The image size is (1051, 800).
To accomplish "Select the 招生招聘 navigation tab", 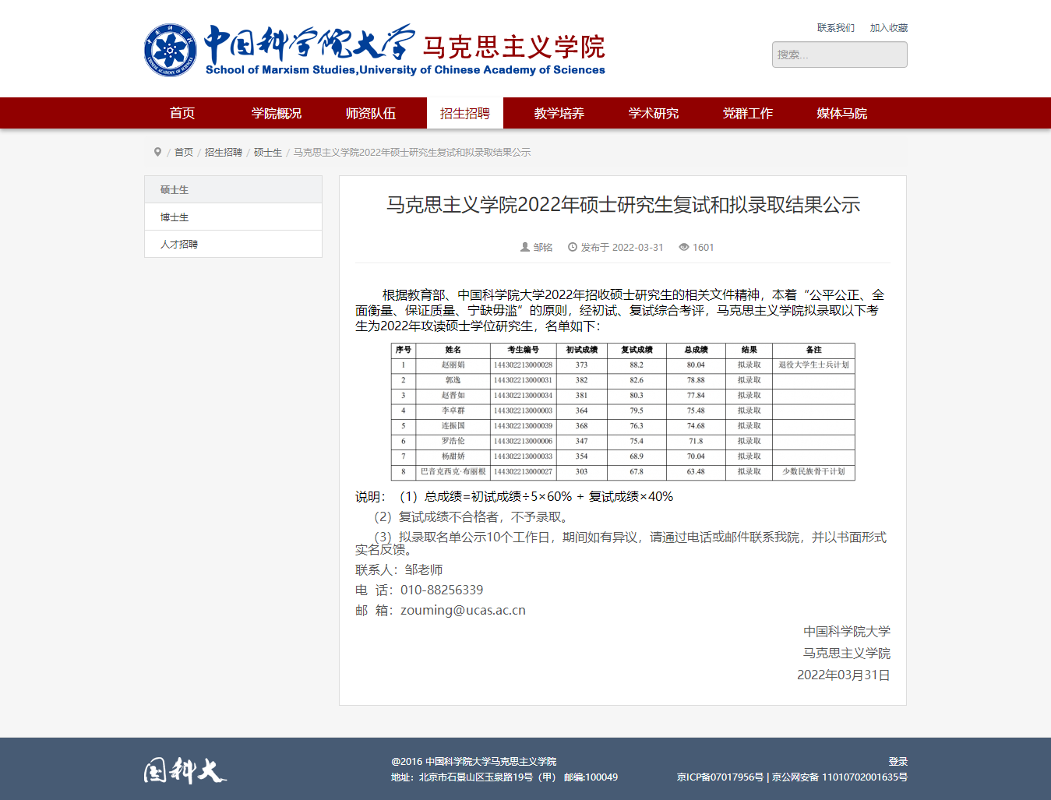I will pos(465,113).
